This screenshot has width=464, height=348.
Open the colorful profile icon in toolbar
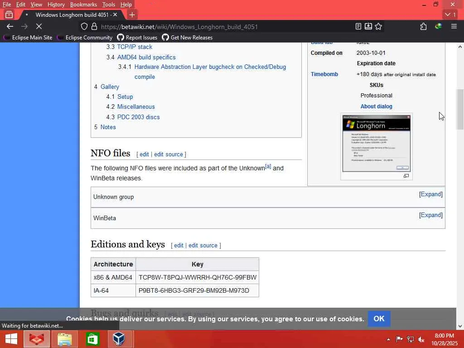click(x=439, y=27)
